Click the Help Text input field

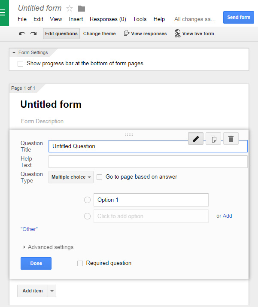pos(148,162)
